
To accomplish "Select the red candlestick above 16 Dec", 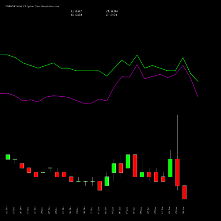I will coord(22,166).
